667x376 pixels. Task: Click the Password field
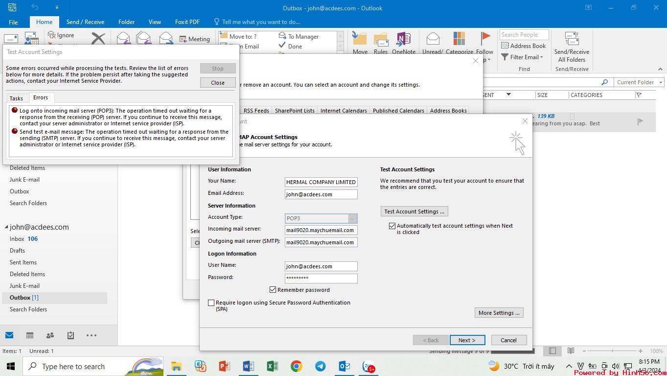pyautogui.click(x=321, y=279)
